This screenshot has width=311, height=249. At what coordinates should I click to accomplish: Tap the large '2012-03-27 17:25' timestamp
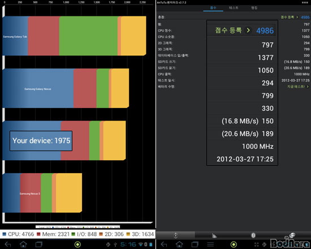[245, 159]
